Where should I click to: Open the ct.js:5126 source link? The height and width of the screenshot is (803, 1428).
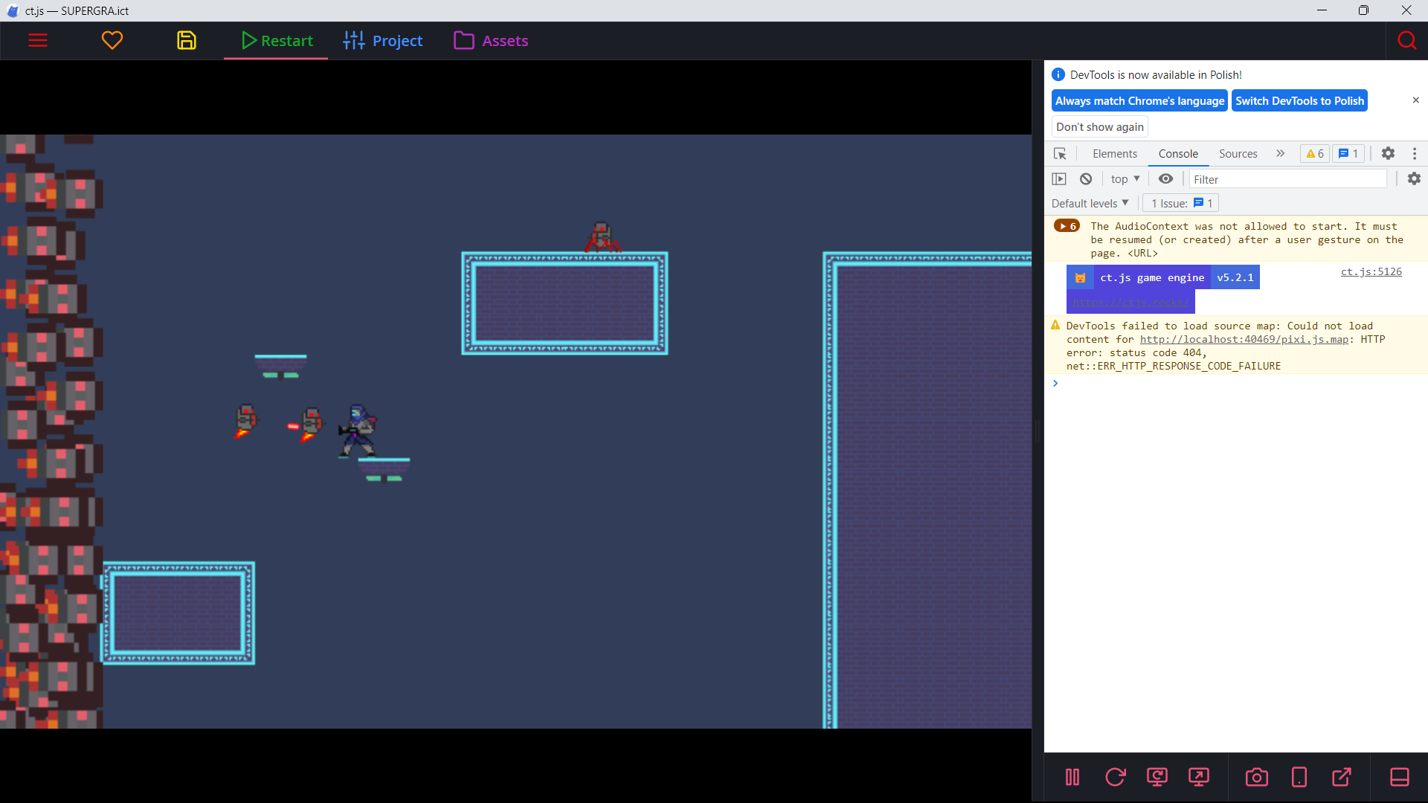click(1371, 272)
